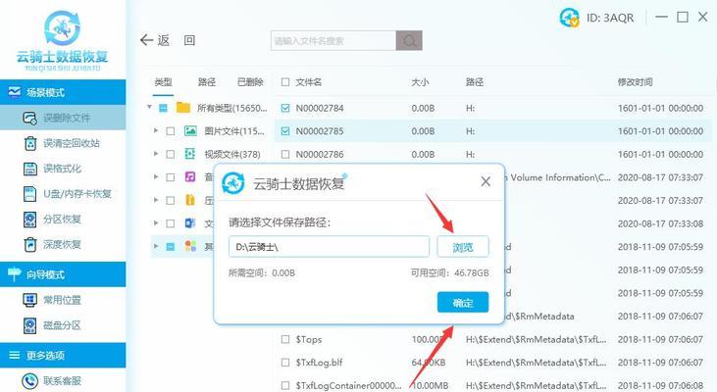Image resolution: width=717 pixels, height=392 pixels.
Task: Click the save path field D:\云骑士\
Action: click(329, 247)
